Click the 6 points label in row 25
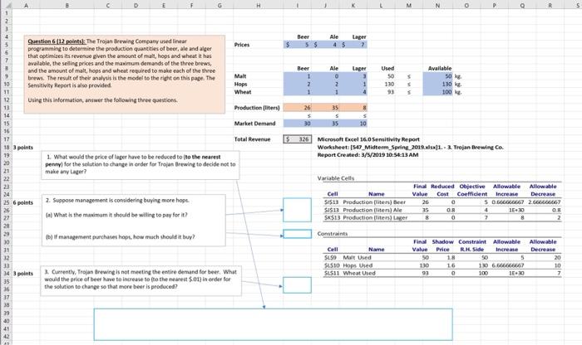Image resolution: width=582 pixels, height=345 pixels. [x=23, y=202]
